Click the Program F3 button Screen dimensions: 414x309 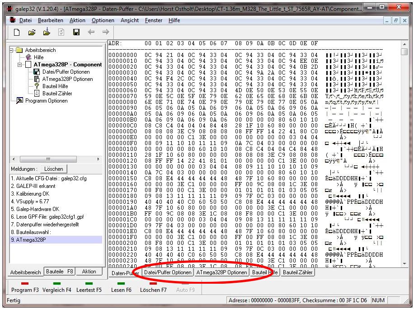pos(25,287)
